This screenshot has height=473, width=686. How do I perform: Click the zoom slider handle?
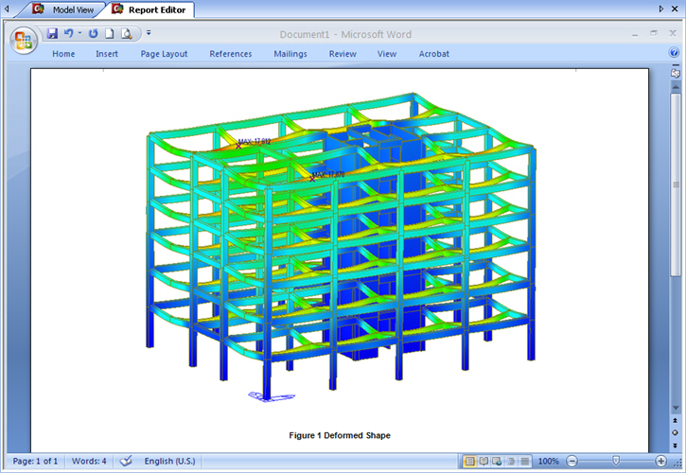click(616, 461)
